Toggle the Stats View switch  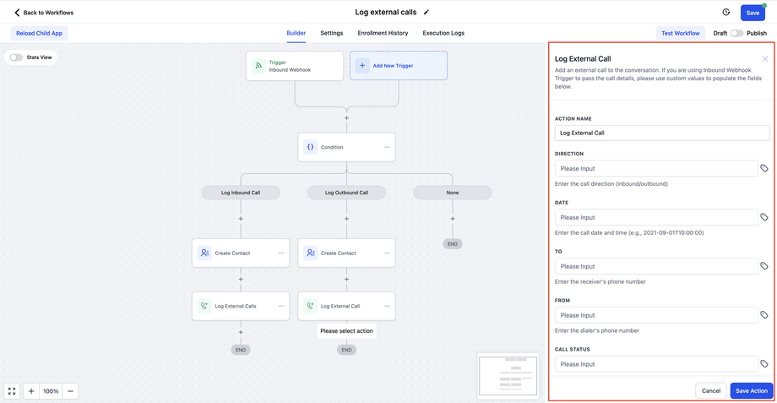(16, 57)
